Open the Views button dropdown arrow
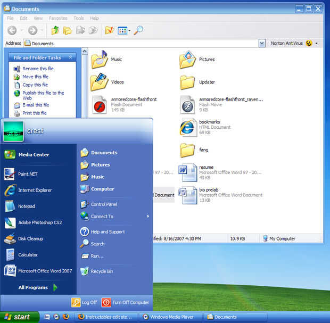330x323 pixels. point(129,31)
